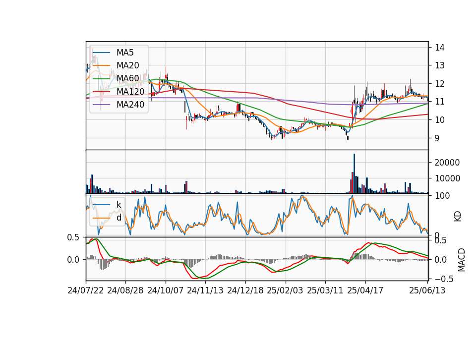The image size is (476, 342).
Task: Click the 24/07/22 date axis label
Action: [86, 290]
